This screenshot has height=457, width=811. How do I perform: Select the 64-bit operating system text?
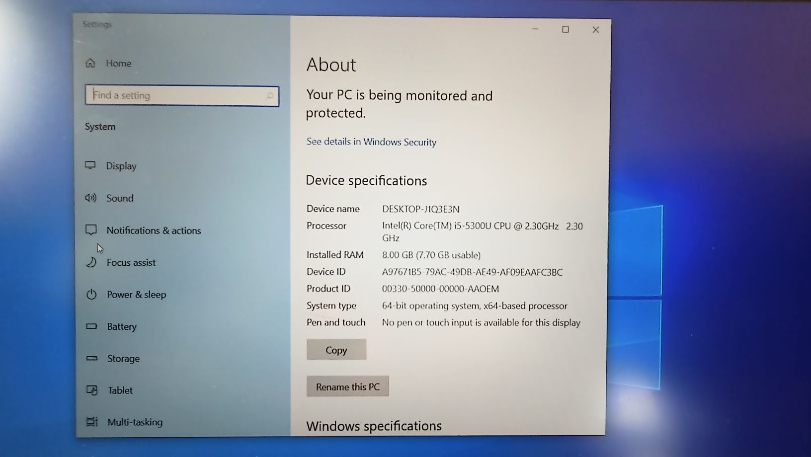(475, 306)
